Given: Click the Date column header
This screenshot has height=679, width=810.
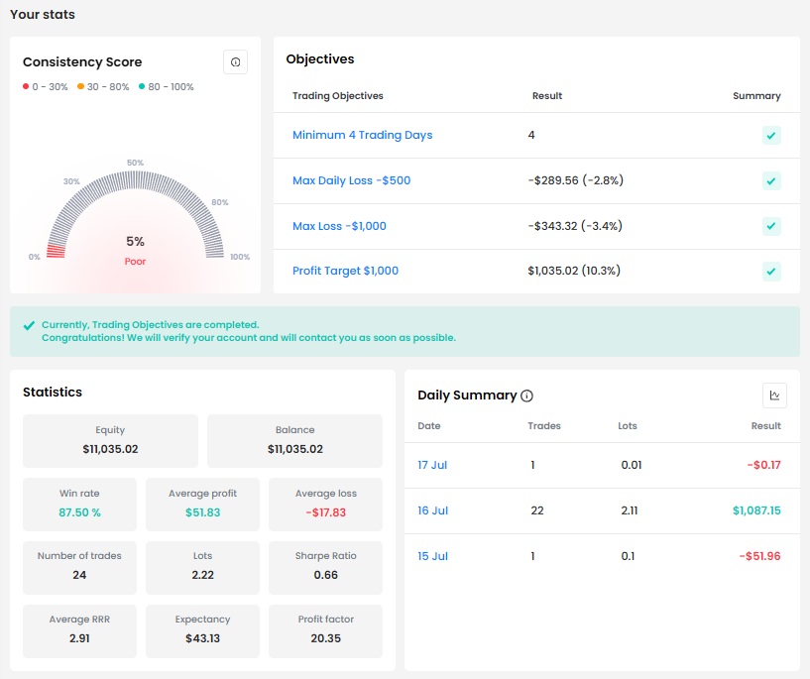Looking at the screenshot, I should (x=428, y=426).
